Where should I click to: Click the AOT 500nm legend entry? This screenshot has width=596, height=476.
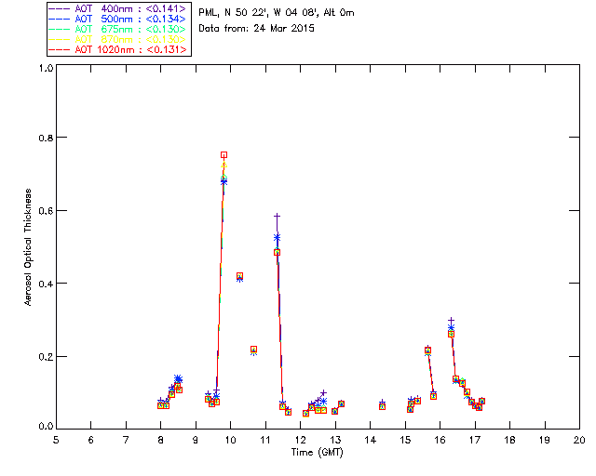click(118, 19)
